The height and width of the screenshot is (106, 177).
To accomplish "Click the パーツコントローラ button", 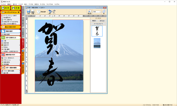I will pyautogui.click(x=98, y=24).
